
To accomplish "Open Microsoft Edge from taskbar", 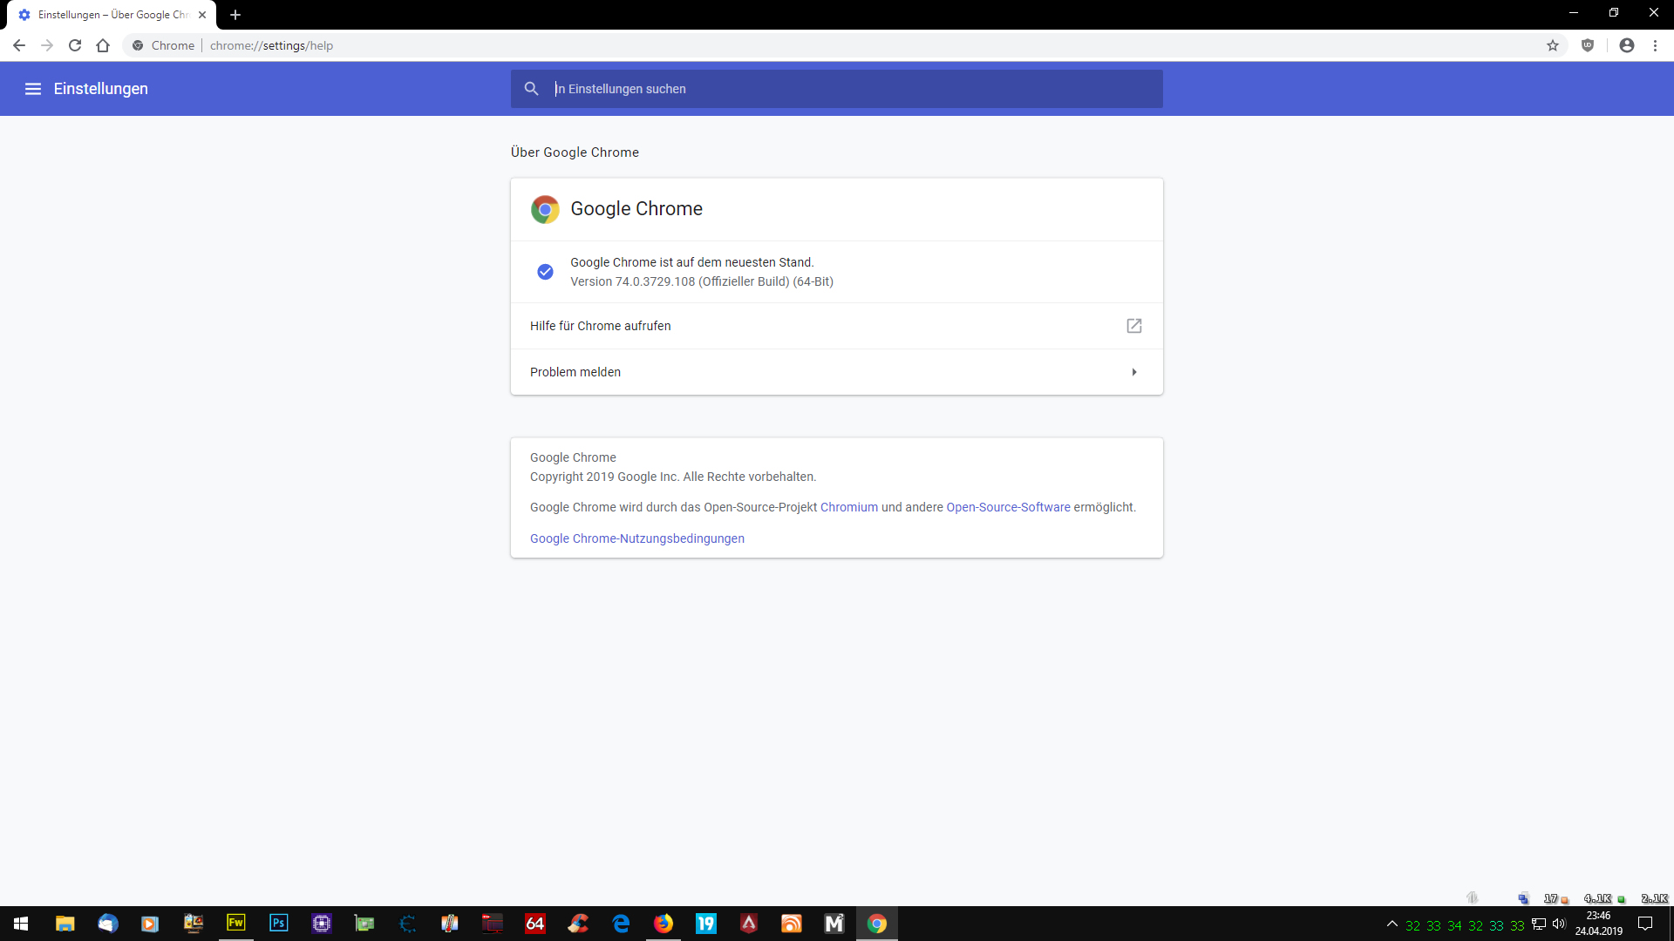I will [621, 924].
